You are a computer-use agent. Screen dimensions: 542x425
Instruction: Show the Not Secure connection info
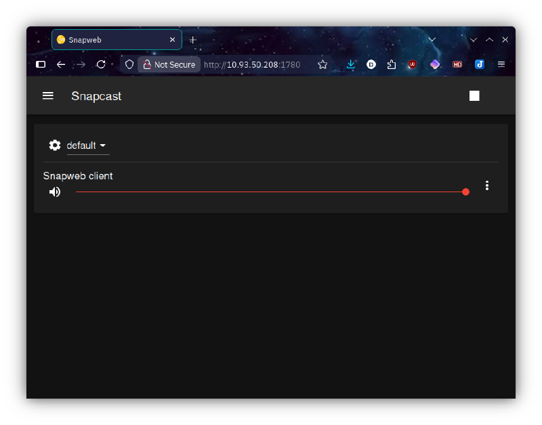coord(169,64)
